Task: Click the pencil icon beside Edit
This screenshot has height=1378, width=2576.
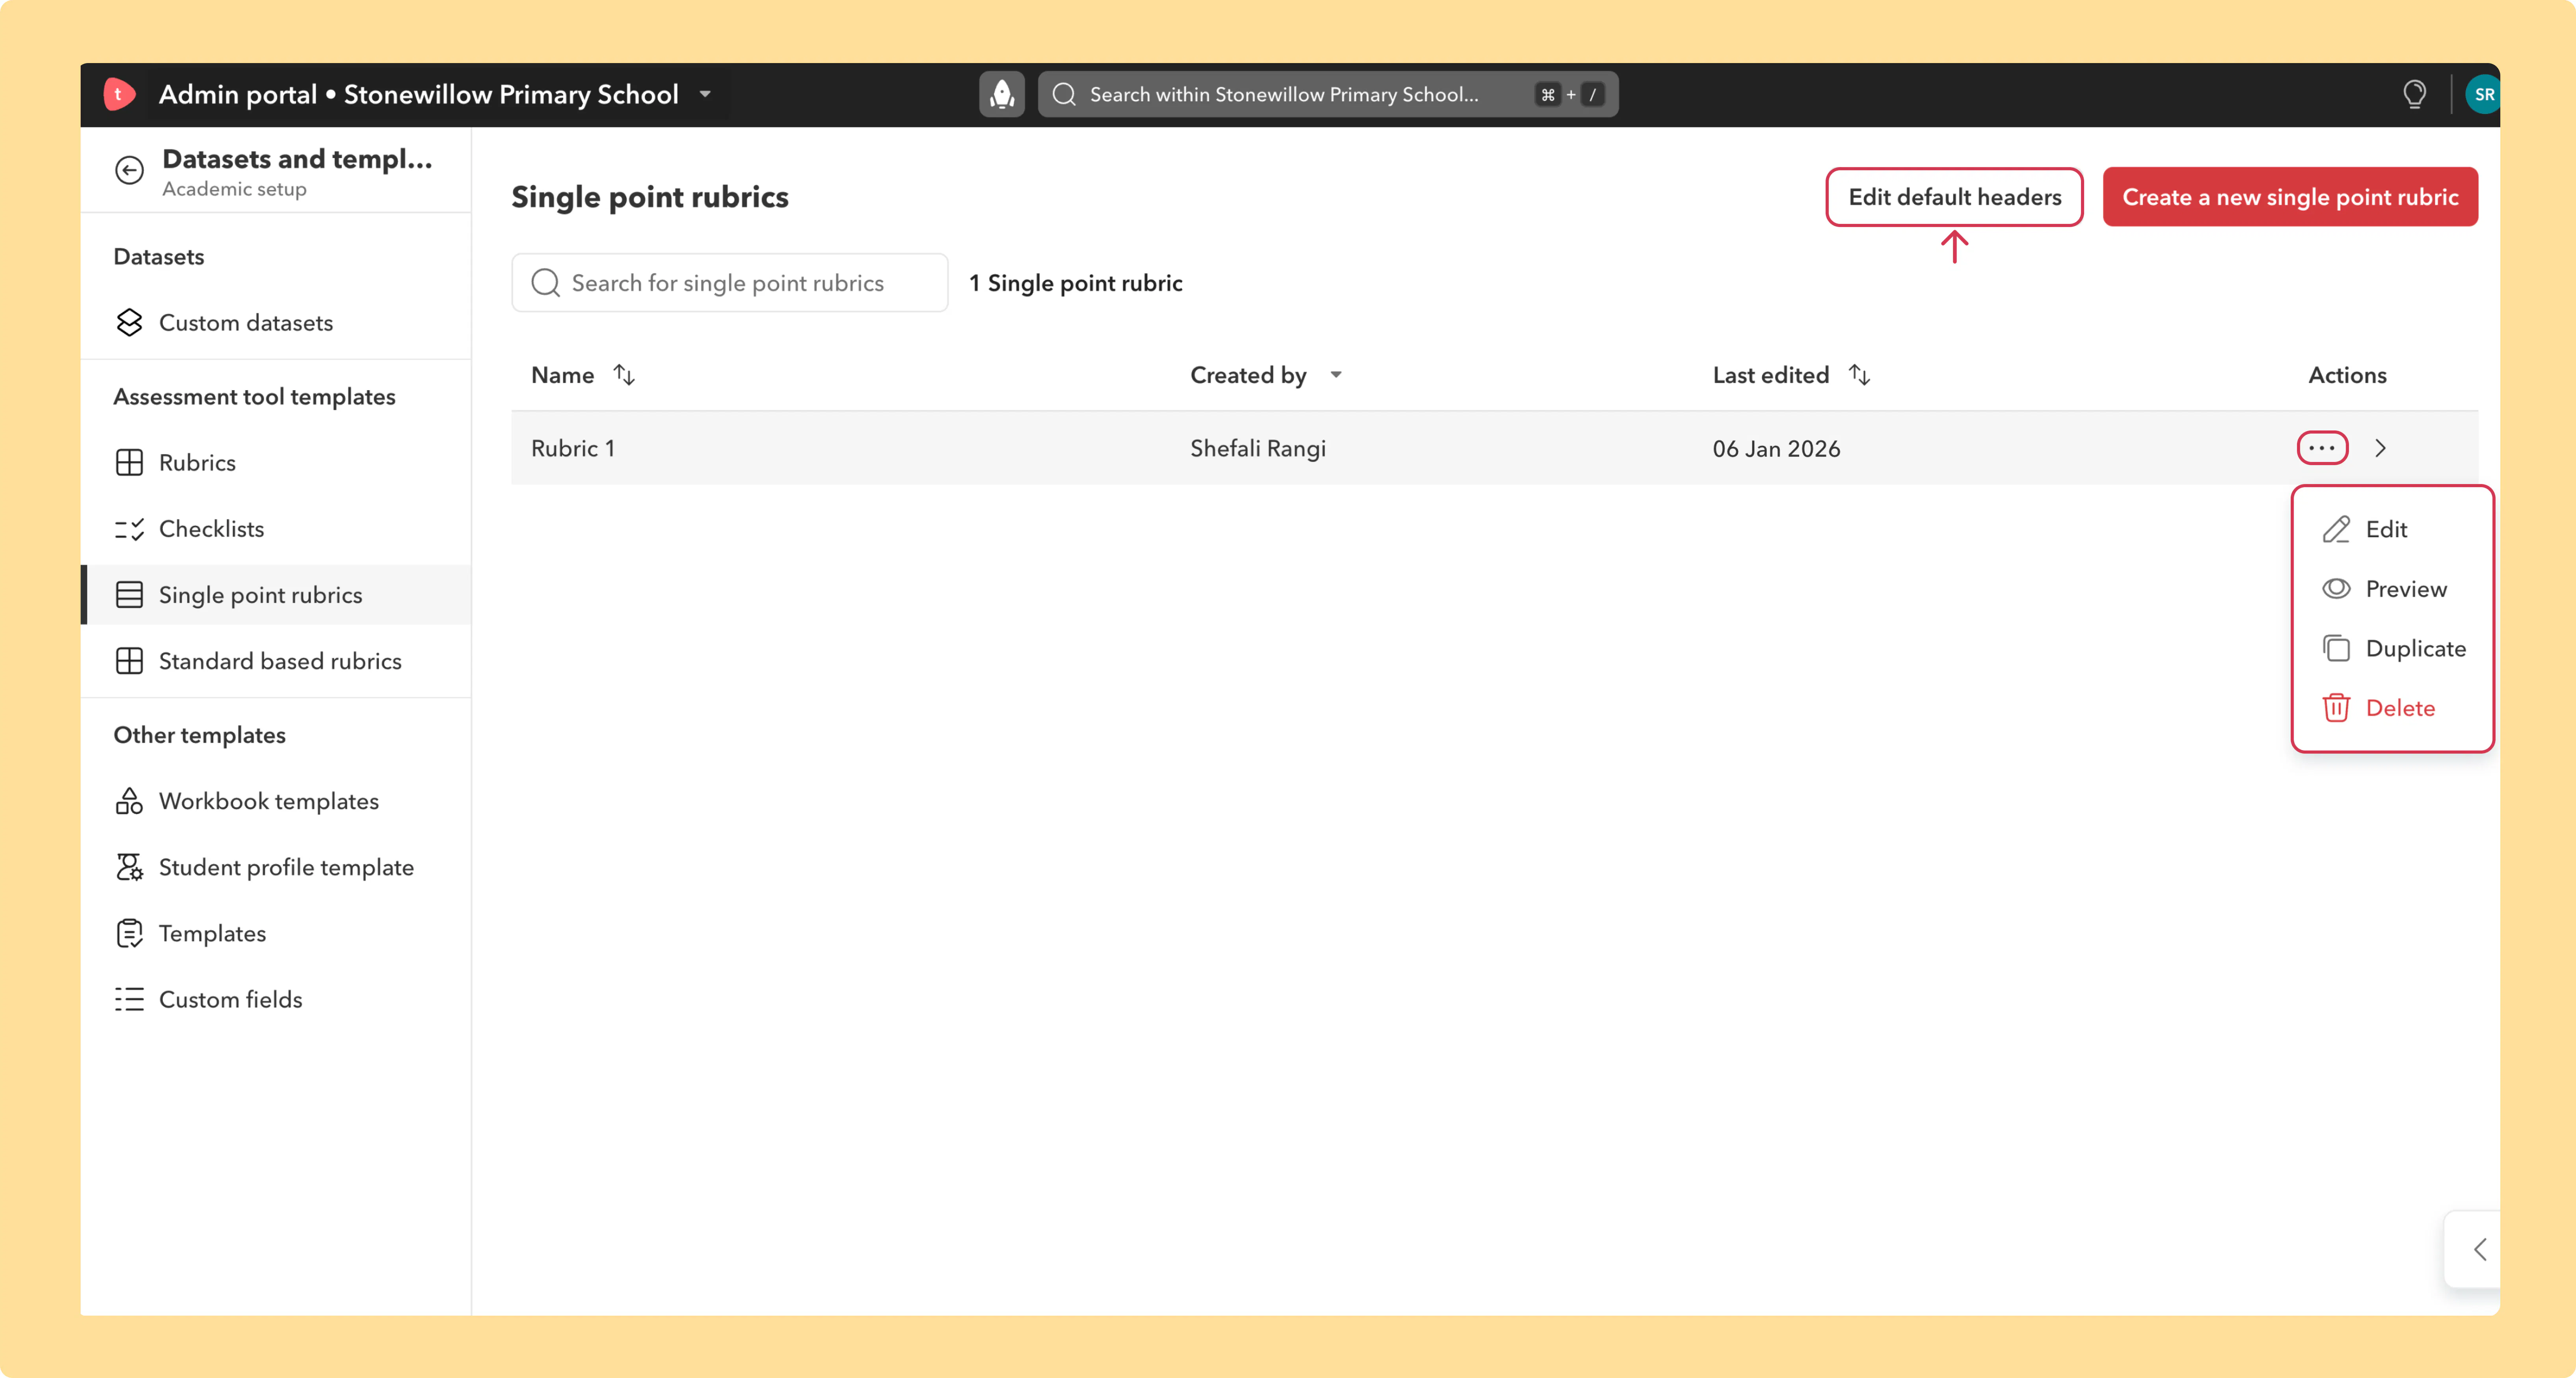Action: tap(2336, 529)
